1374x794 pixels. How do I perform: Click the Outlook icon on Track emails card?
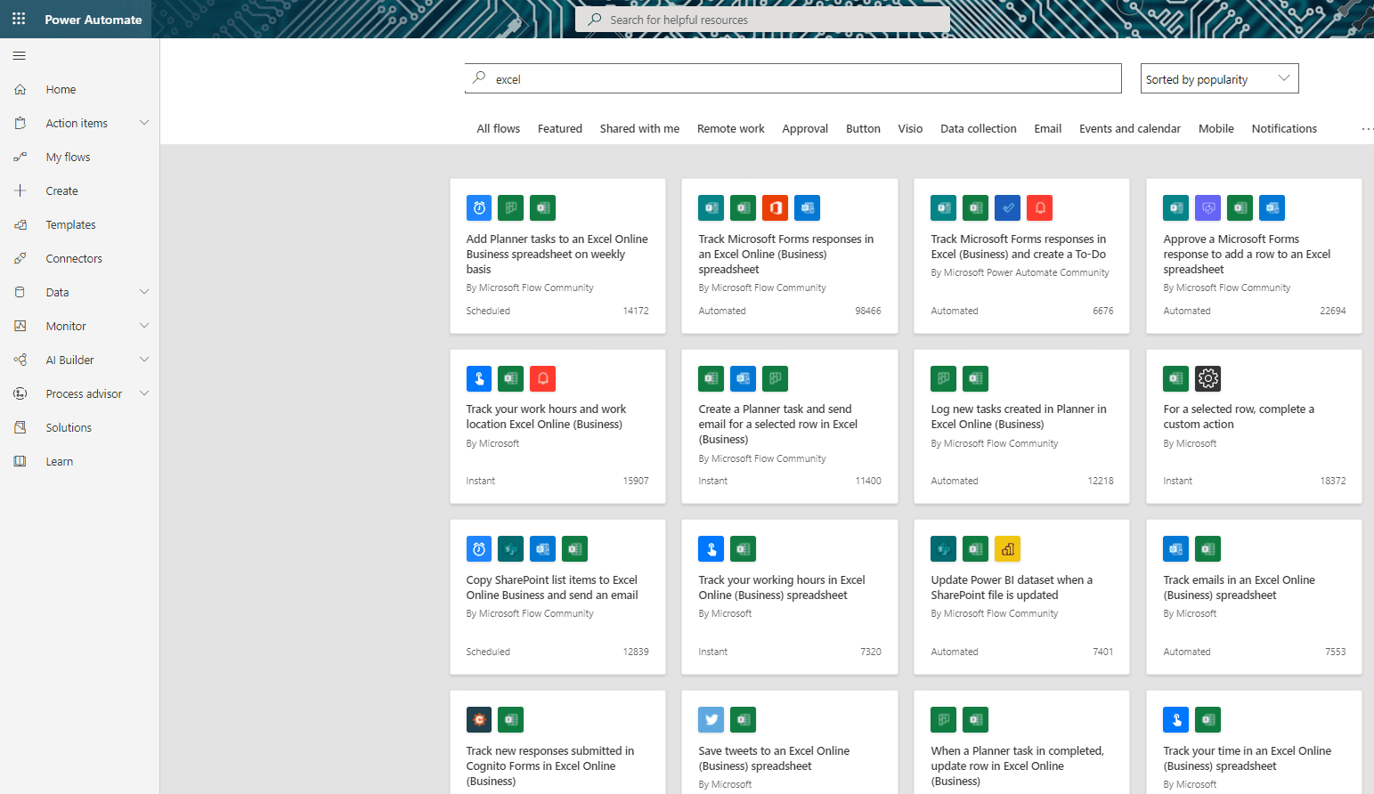tap(1176, 549)
